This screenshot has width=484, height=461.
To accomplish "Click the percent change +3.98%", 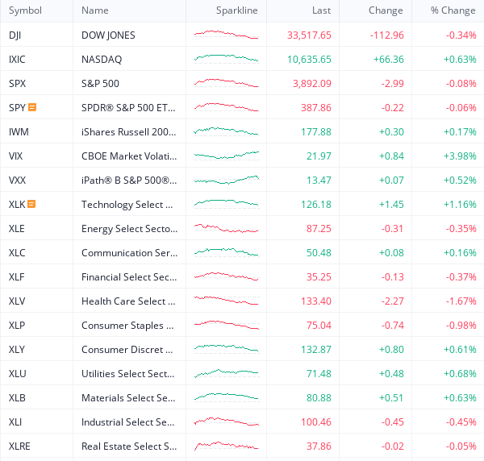I will (461, 156).
